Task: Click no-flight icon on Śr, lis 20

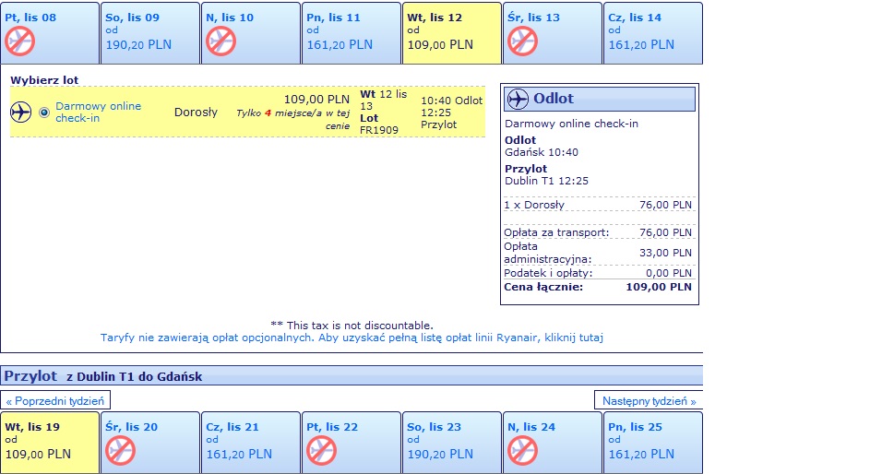Action: (121, 450)
